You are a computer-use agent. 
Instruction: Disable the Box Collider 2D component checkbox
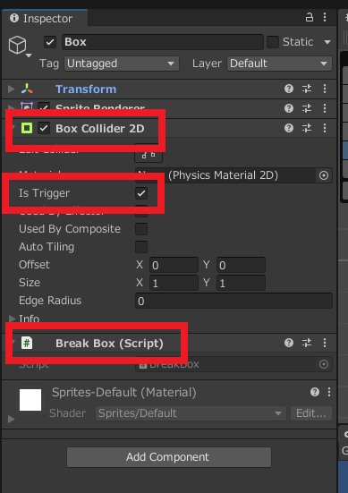pyautogui.click(x=44, y=128)
